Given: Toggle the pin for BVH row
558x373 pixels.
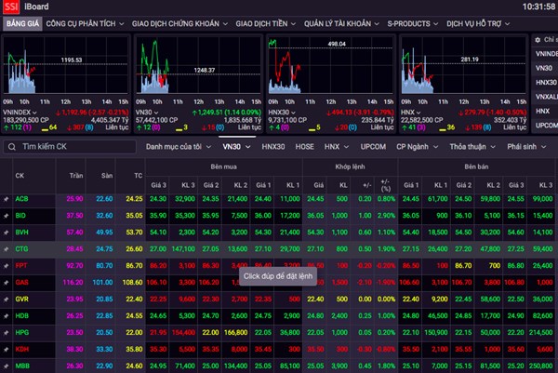Looking at the screenshot, I should click(7, 232).
